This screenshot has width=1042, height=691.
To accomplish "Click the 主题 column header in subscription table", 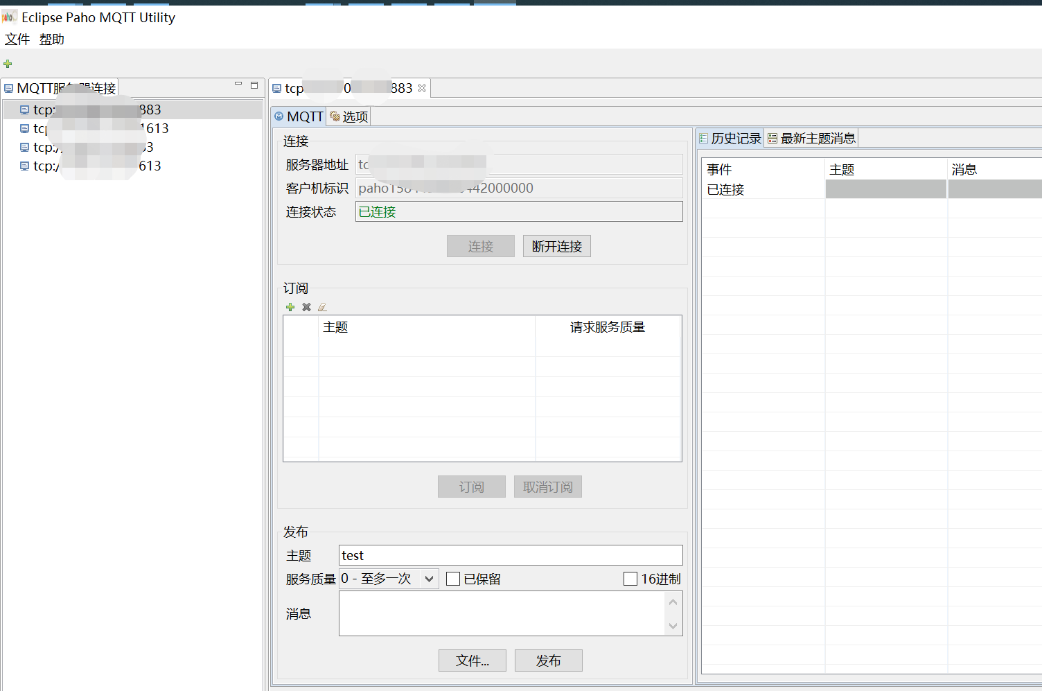I will coord(427,327).
